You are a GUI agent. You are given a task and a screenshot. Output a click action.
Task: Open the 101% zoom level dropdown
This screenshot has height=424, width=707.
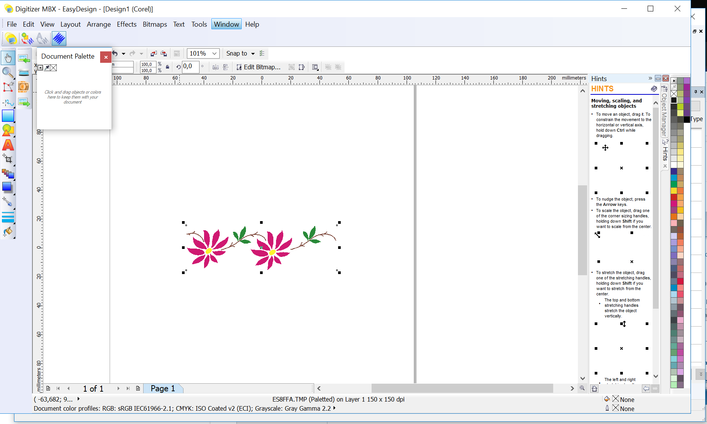[x=214, y=54]
